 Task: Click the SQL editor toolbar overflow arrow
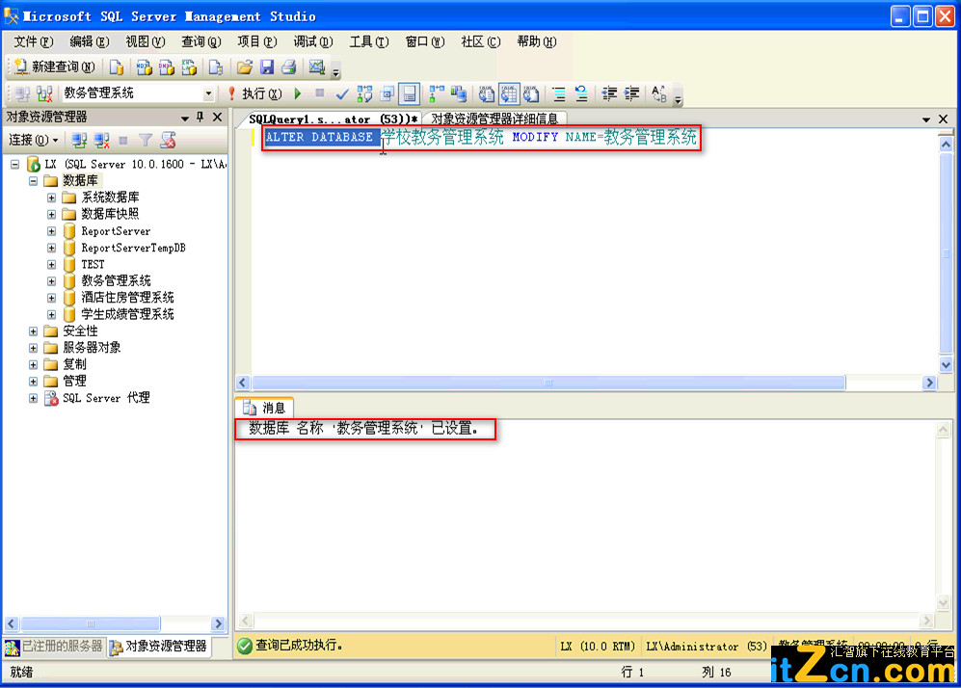(678, 98)
